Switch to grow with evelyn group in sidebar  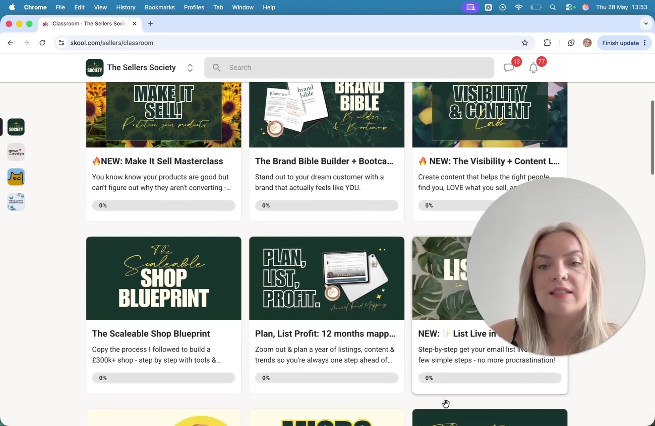coord(16,152)
